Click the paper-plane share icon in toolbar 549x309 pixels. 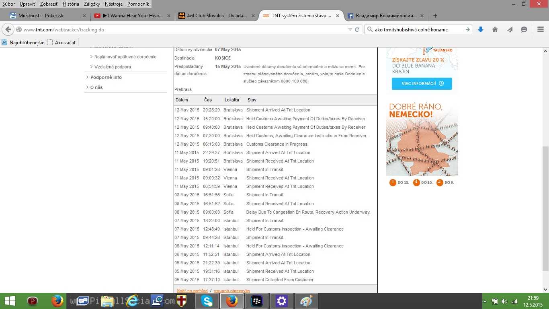(510, 29)
